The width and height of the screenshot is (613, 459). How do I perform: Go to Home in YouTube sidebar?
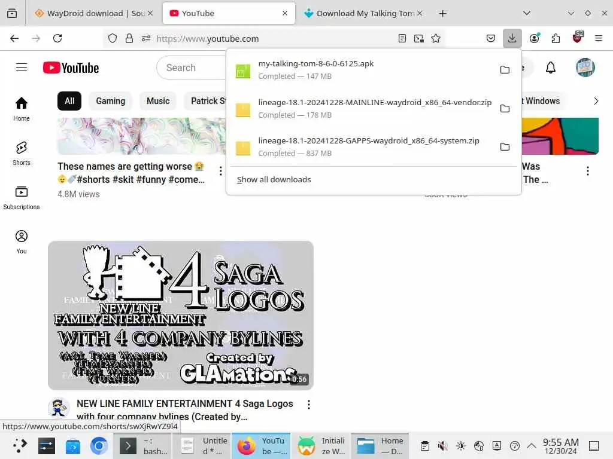(x=22, y=109)
